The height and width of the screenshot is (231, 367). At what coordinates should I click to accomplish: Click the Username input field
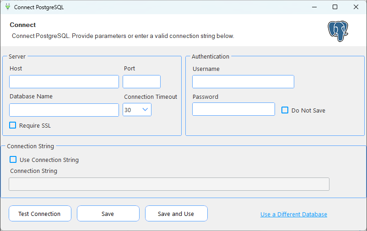coord(243,82)
